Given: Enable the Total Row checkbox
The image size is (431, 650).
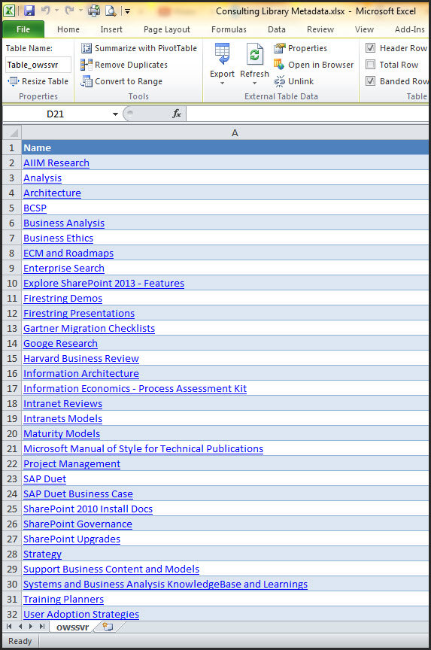Looking at the screenshot, I should tap(371, 65).
